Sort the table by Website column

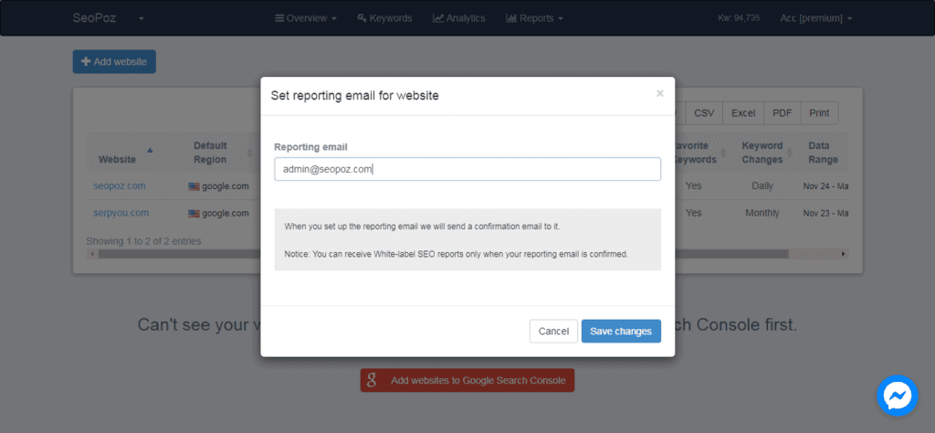126,153
